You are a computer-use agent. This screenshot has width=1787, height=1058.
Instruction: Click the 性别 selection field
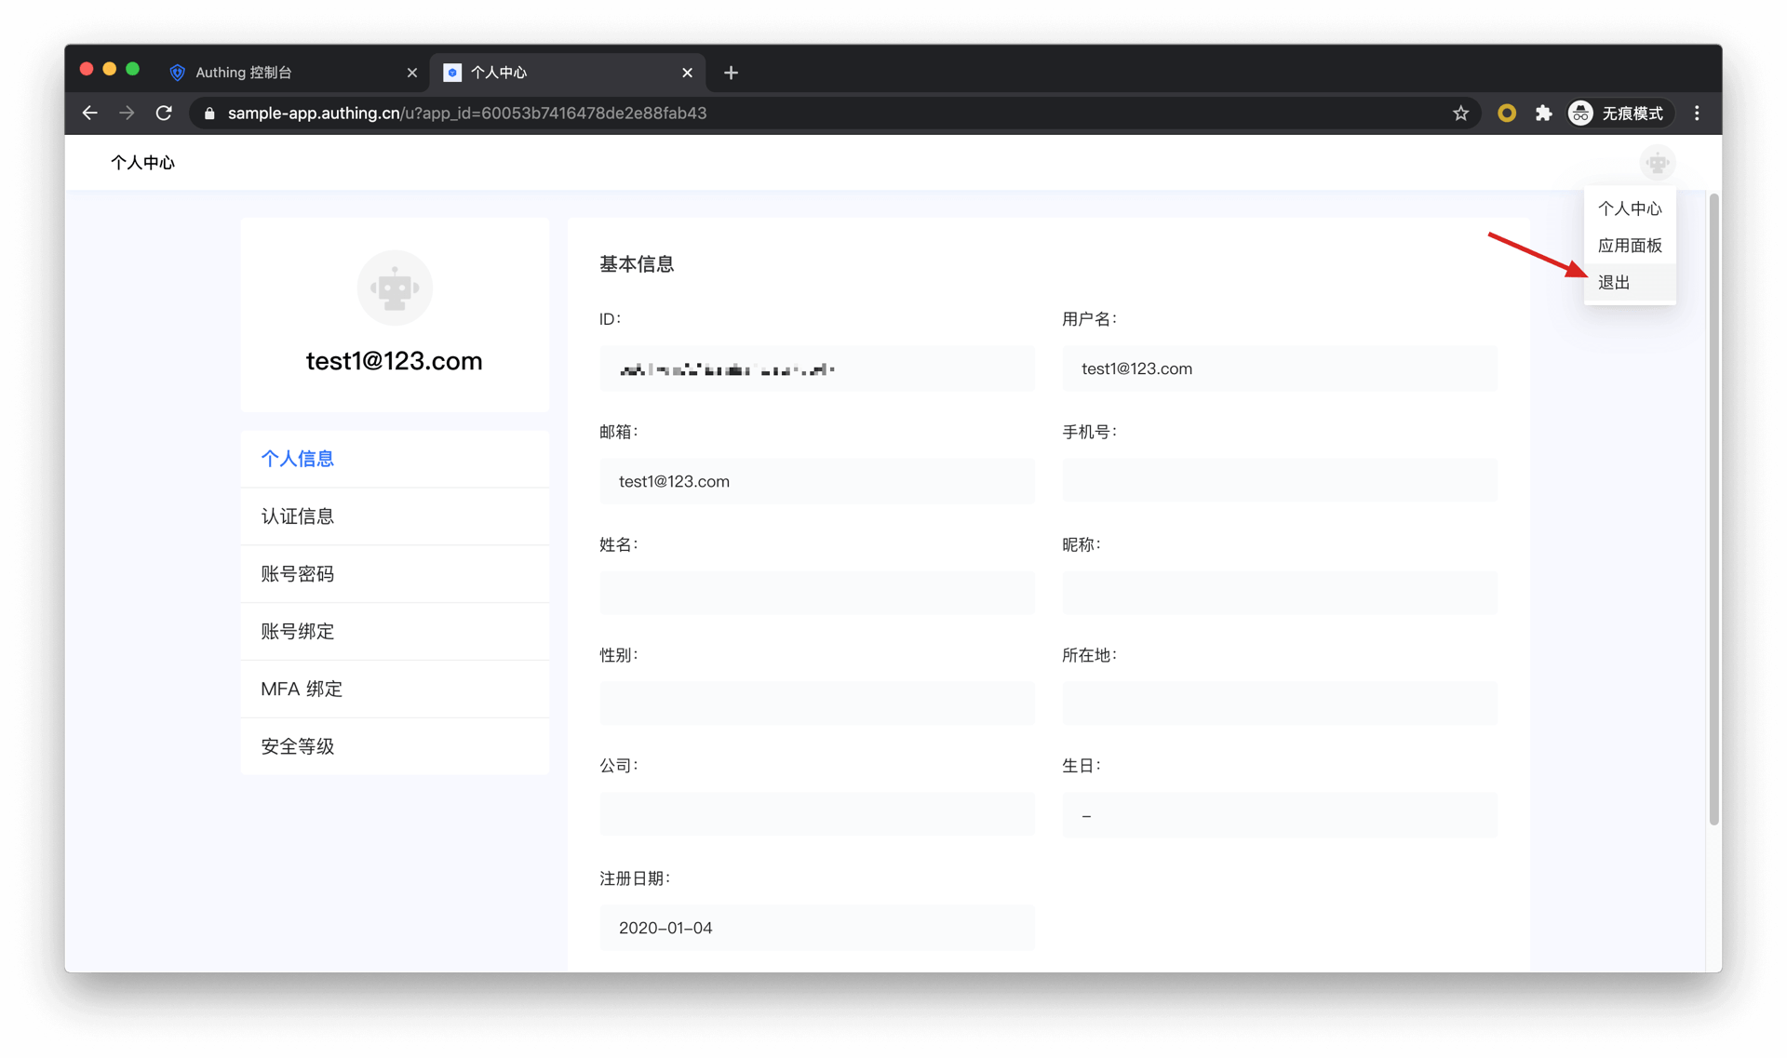click(816, 703)
